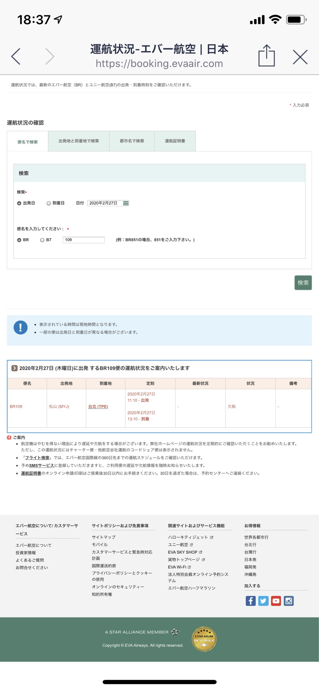Open EVA Air's Twitter page icon
The image size is (319, 691).
263,601
